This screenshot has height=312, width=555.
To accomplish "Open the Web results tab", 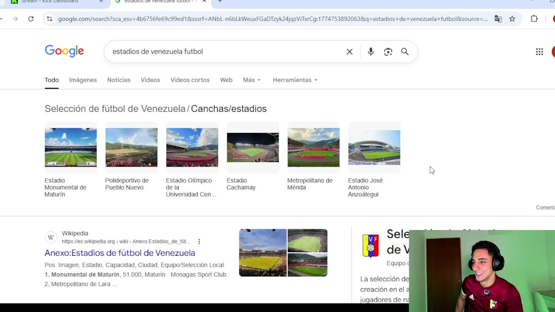I will (x=226, y=80).
